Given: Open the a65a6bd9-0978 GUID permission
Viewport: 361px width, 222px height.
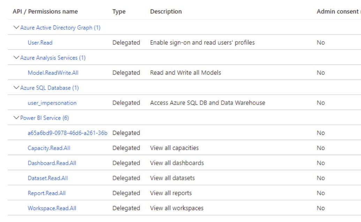Looking at the screenshot, I should [x=67, y=133].
